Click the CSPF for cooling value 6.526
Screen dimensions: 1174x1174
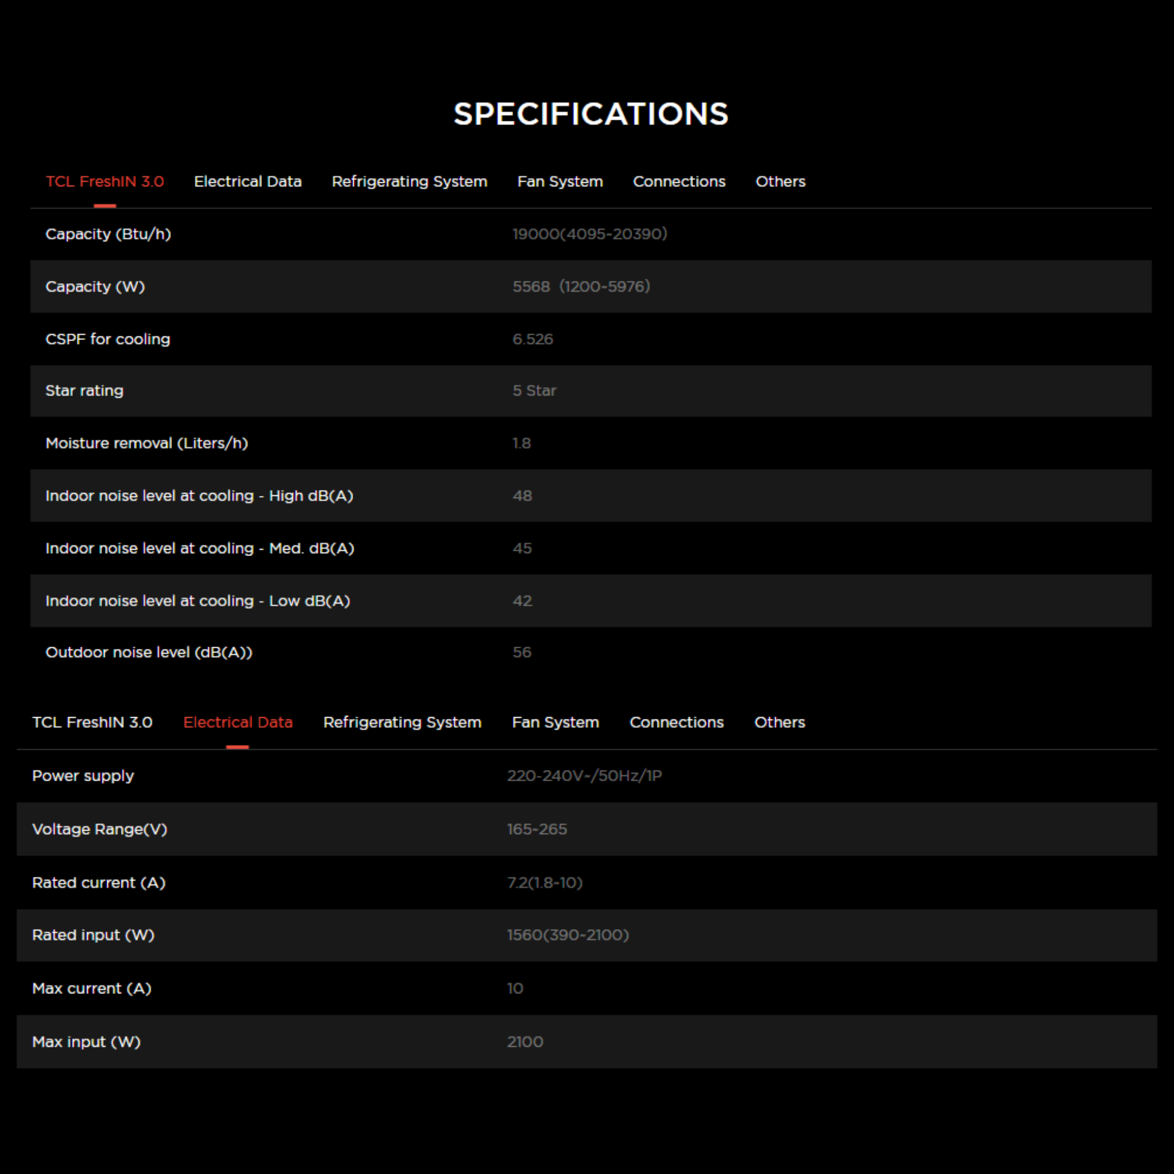pyautogui.click(x=533, y=339)
